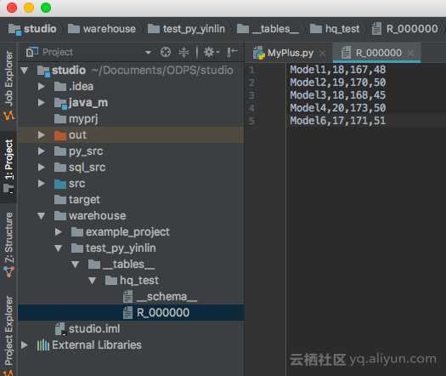Click editor line Model4,20,173,50

[x=338, y=108]
